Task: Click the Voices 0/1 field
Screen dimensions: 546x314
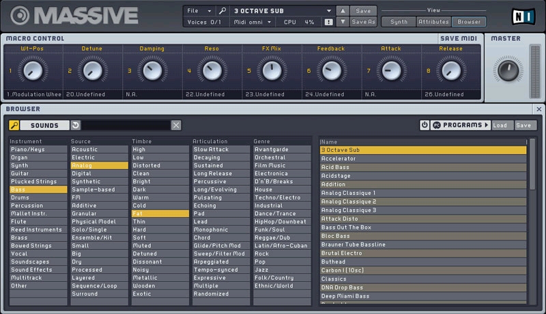Action: click(206, 22)
